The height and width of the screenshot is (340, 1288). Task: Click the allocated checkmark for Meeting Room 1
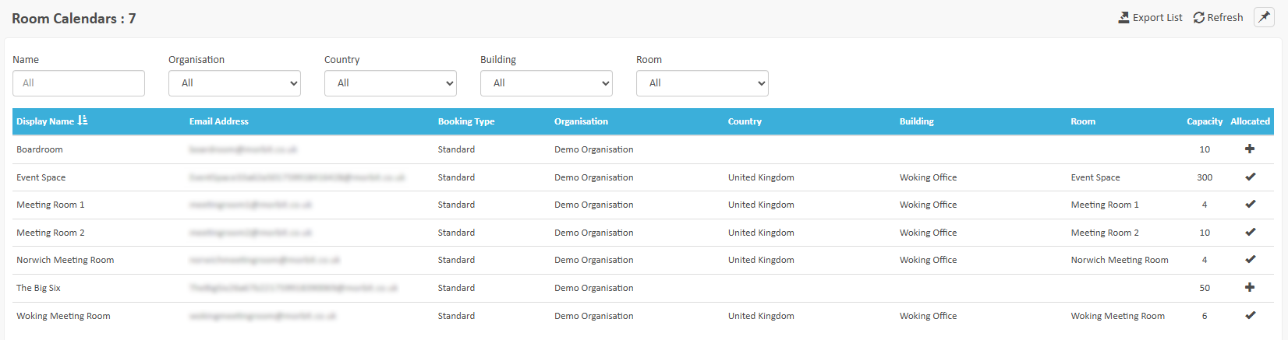pos(1250,204)
